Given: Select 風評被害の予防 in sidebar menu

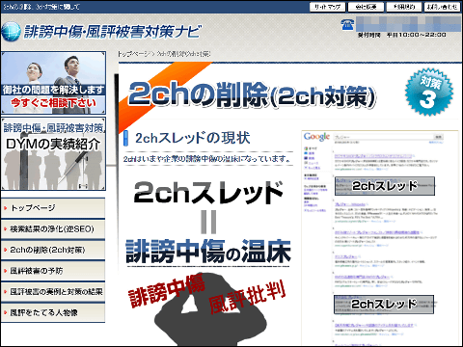Looking at the screenshot, I should point(53,271).
